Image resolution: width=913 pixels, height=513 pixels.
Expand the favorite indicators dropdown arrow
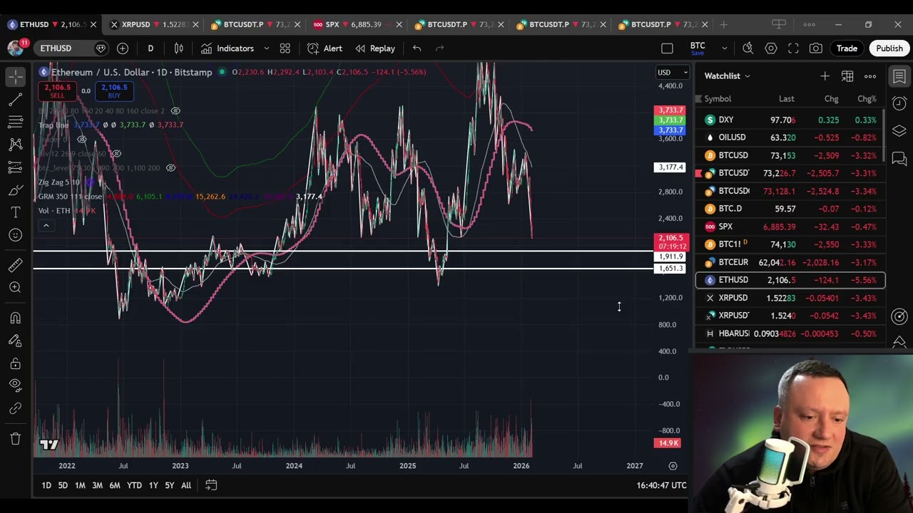(x=267, y=48)
